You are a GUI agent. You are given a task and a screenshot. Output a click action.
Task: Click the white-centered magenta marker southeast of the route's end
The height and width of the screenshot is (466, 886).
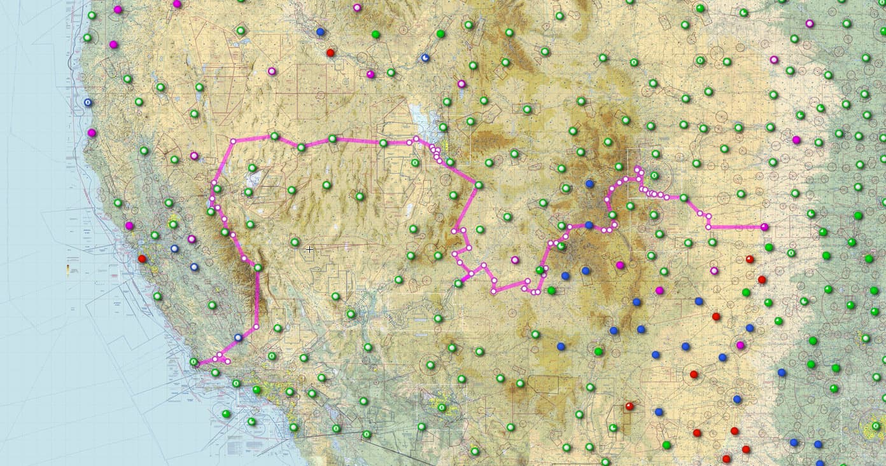(714, 271)
